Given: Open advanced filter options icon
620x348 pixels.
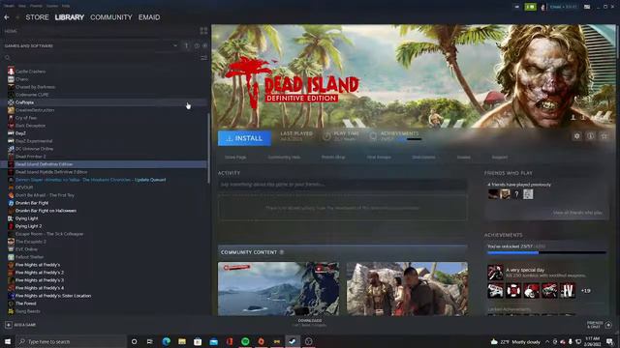Looking at the screenshot, I should point(204,58).
